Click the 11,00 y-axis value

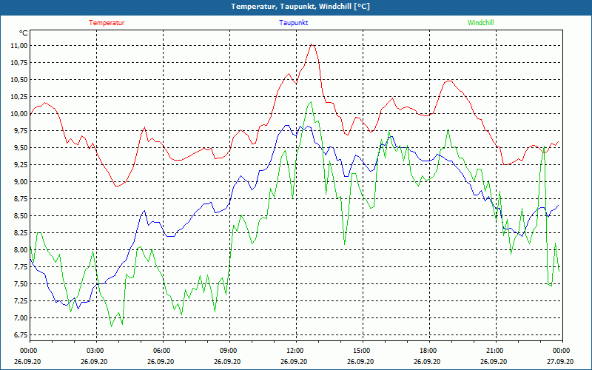(x=19, y=46)
